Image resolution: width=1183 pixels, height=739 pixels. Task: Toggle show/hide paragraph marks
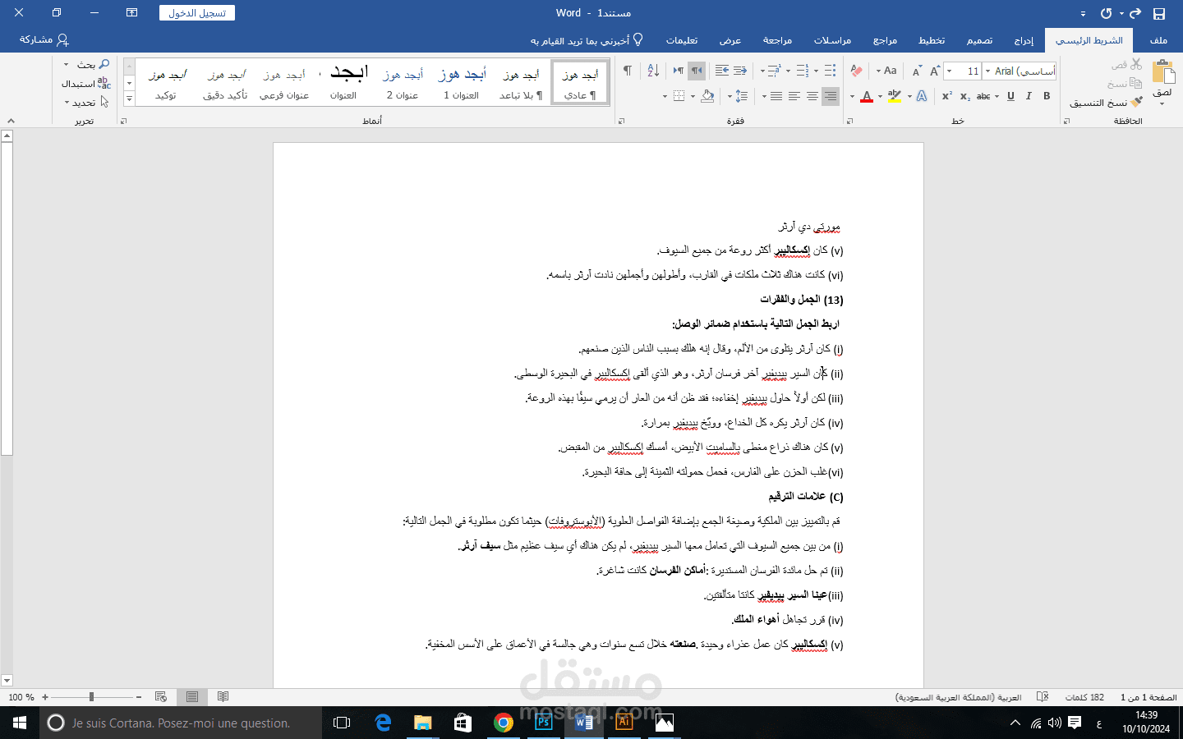pos(628,71)
